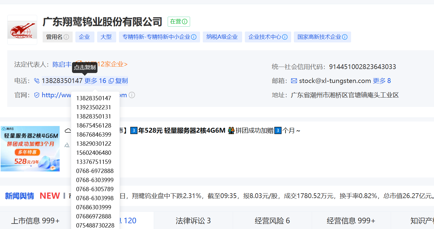434x229 pixels.
Task: Click the shield icon beside 官网
Action: 37,95
